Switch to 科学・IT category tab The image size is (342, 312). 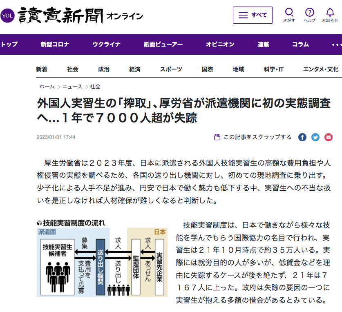tap(273, 69)
